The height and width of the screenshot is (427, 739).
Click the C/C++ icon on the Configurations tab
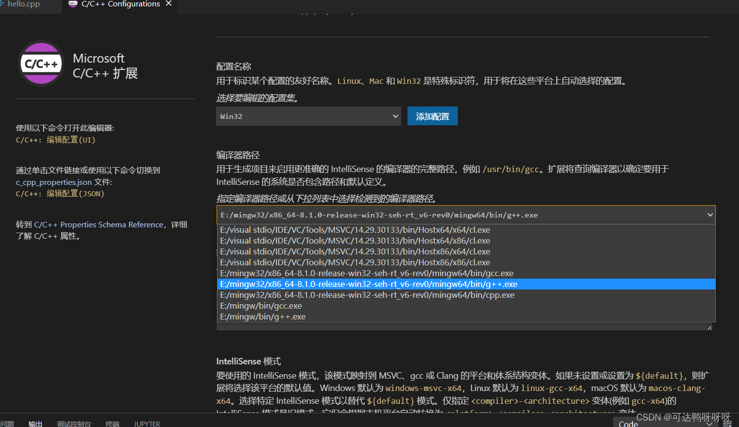click(x=73, y=3)
